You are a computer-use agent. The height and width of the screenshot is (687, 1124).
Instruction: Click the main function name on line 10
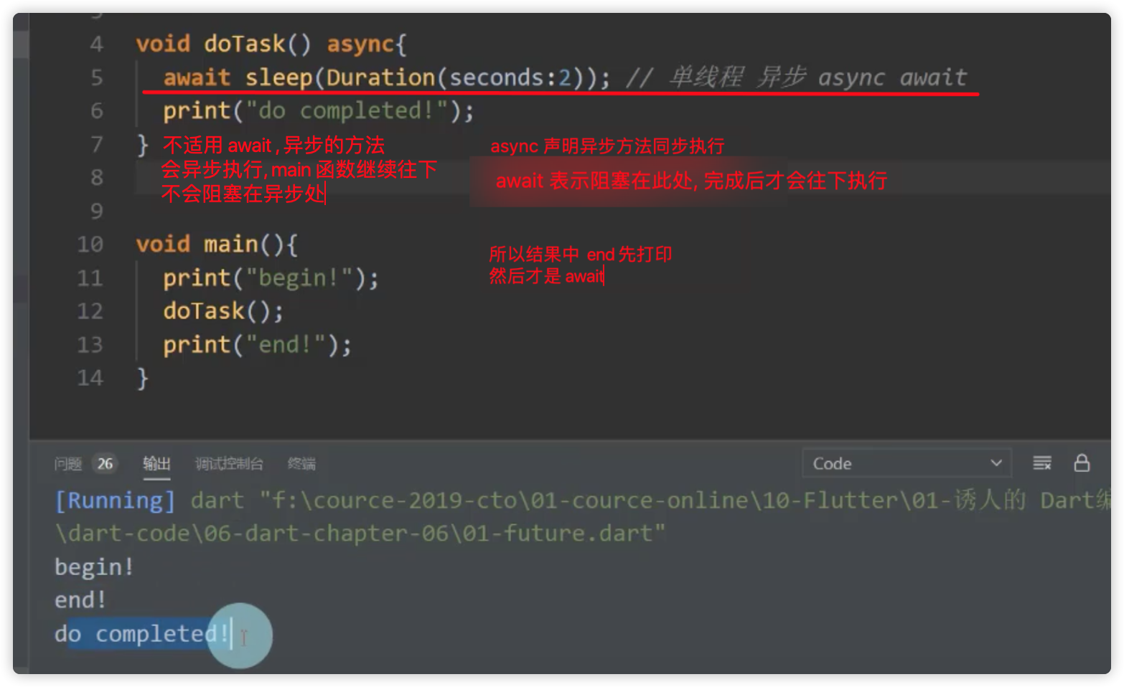click(231, 245)
